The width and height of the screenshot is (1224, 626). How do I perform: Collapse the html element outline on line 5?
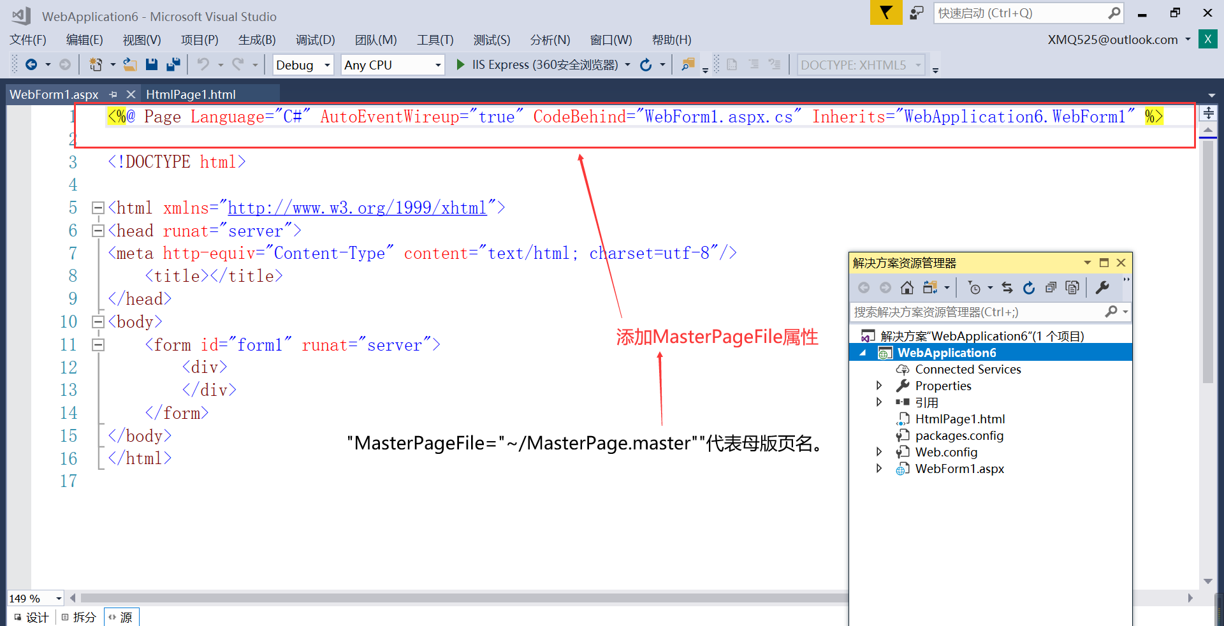pos(98,207)
